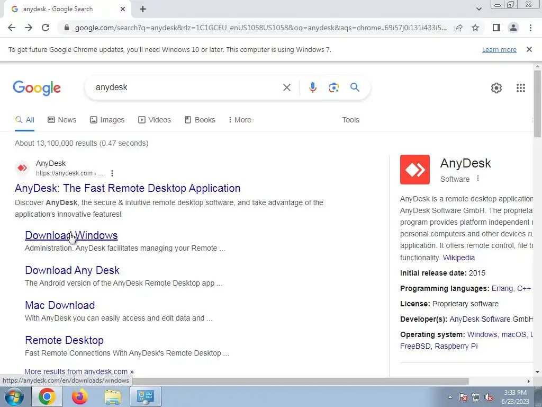Expand the More search categories menu
Image resolution: width=542 pixels, height=407 pixels.
[240, 120]
